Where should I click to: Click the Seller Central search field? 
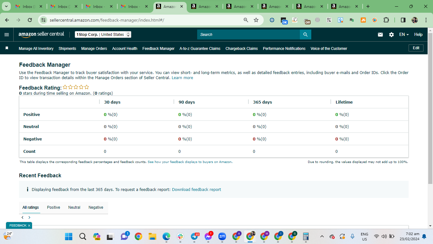pos(249,35)
